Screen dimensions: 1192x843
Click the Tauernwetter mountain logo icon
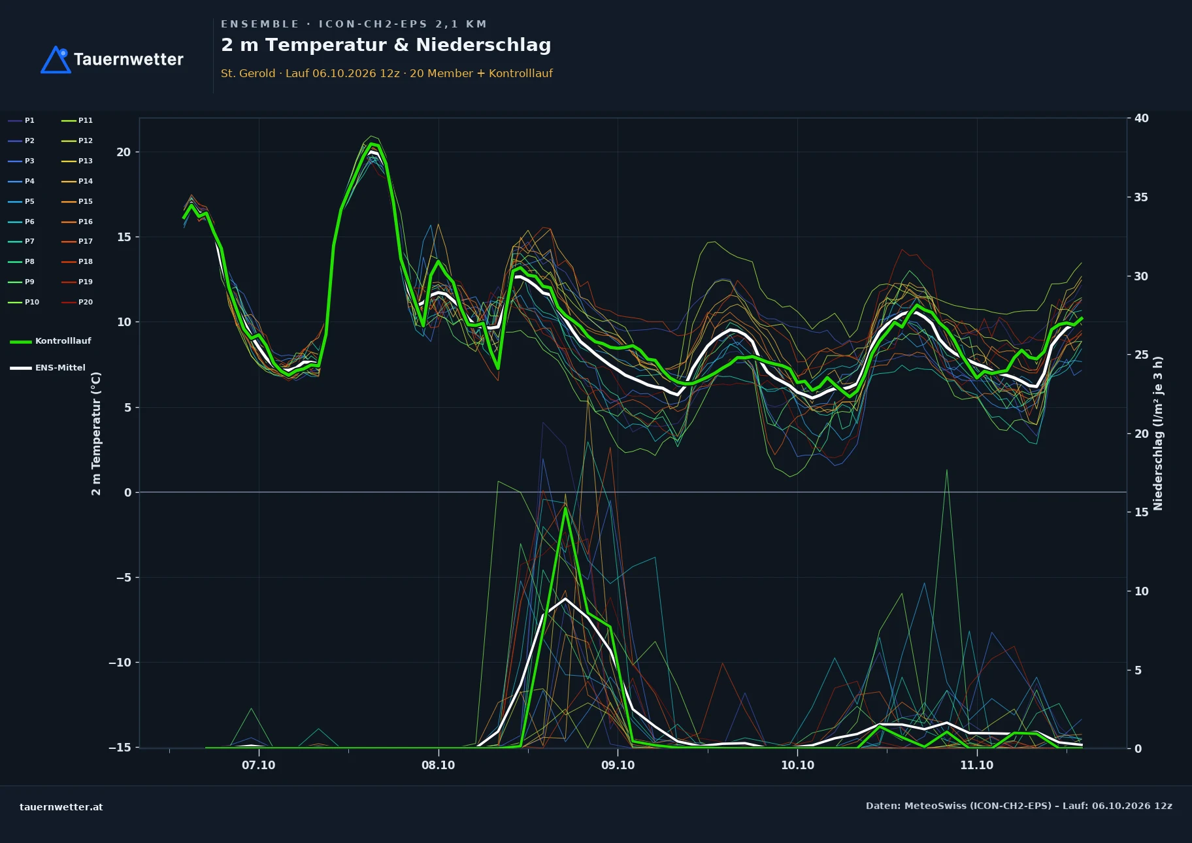point(56,59)
